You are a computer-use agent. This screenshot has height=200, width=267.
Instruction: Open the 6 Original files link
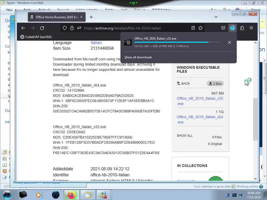(215, 144)
